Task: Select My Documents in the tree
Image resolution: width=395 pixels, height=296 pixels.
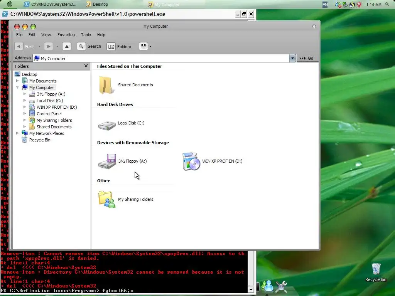Action: [x=43, y=81]
